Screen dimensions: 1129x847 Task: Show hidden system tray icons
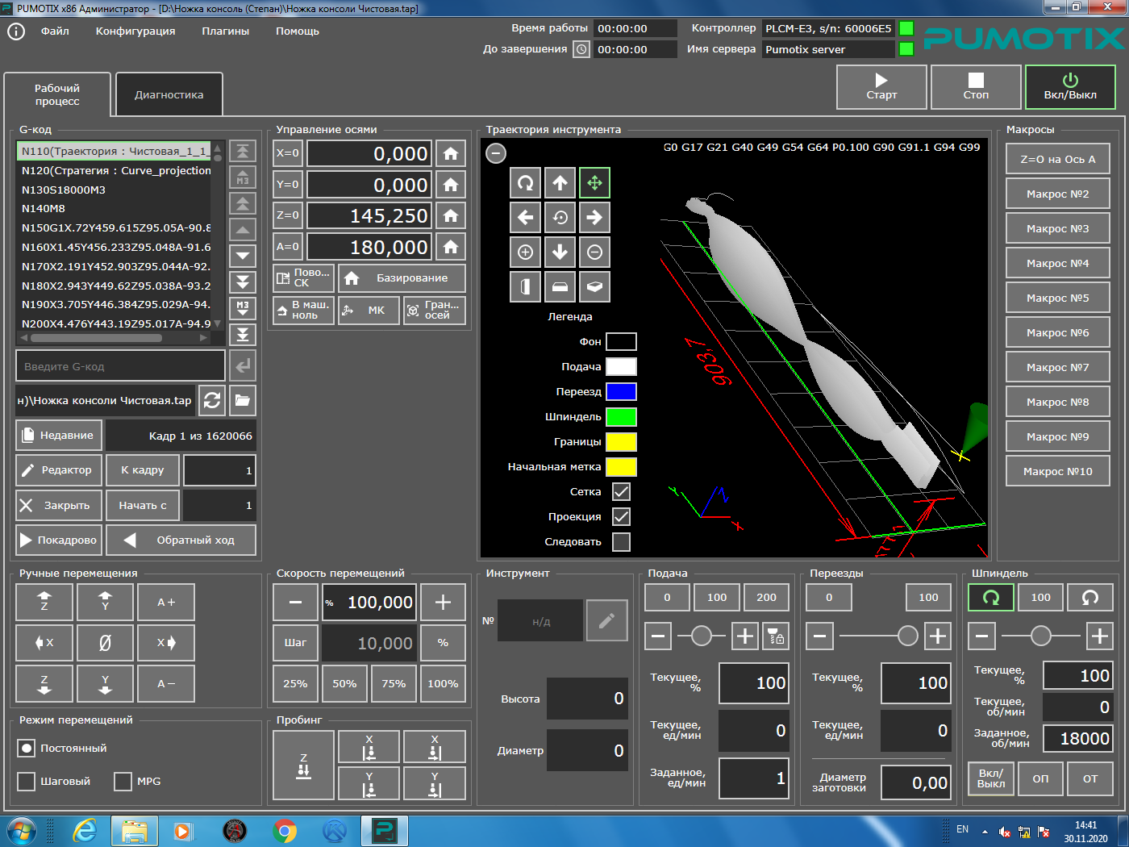(985, 831)
